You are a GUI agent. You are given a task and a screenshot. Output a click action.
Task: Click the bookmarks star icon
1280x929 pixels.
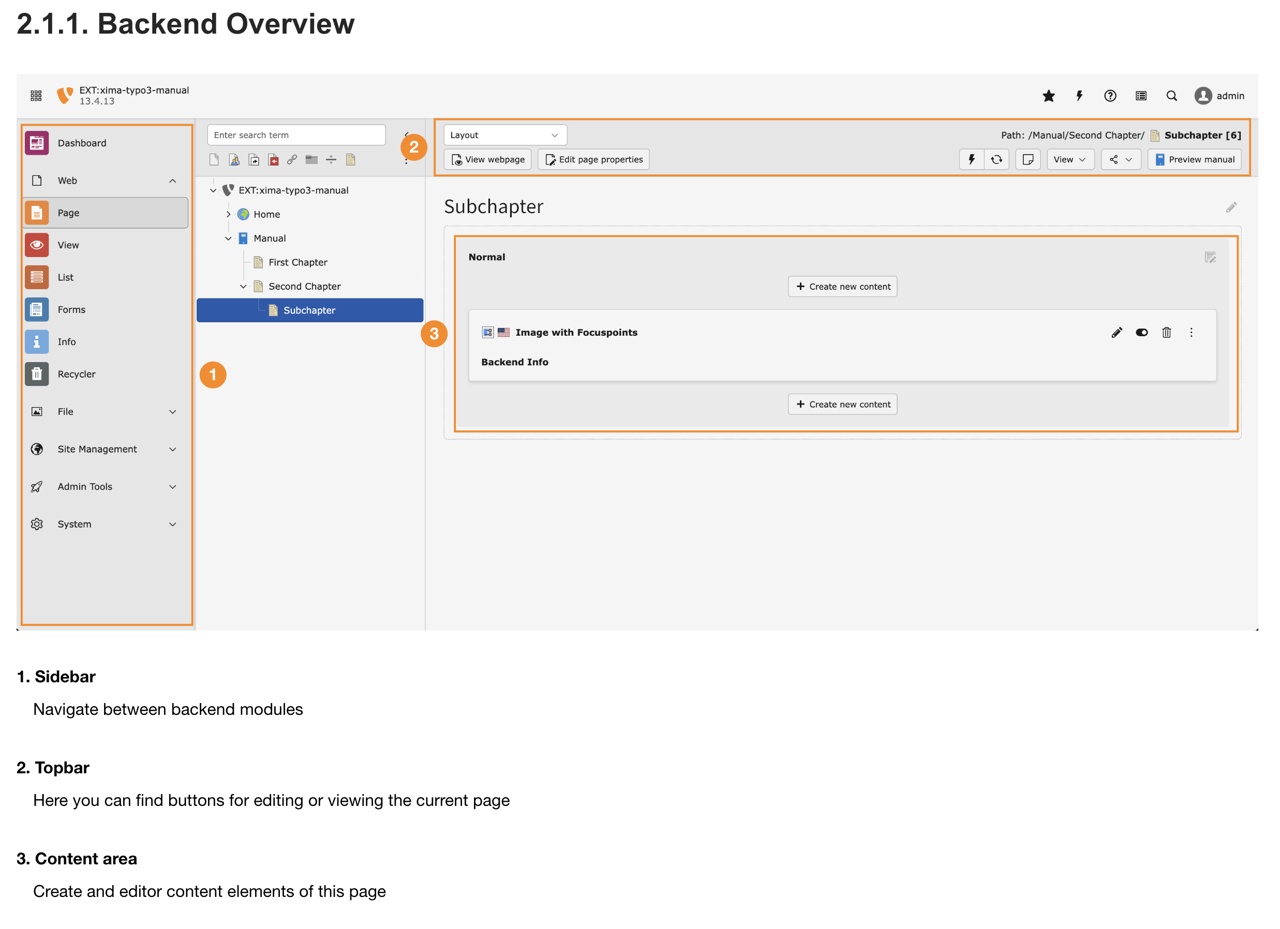click(1048, 96)
